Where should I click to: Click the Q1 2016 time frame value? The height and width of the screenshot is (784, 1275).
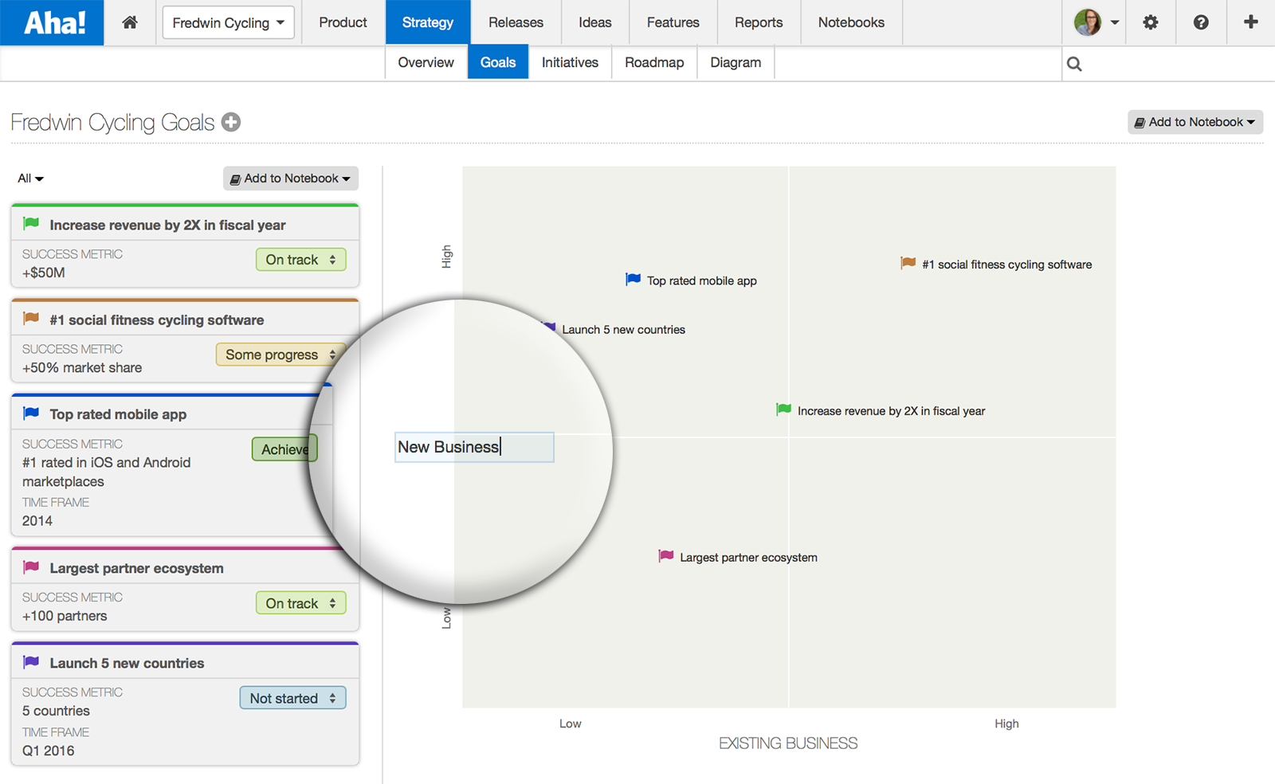48,751
